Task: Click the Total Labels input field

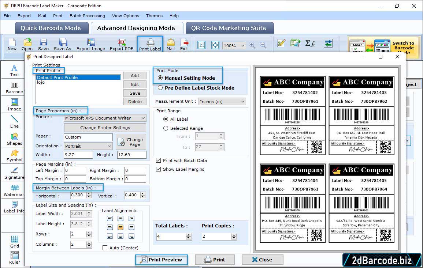Action: [171, 237]
